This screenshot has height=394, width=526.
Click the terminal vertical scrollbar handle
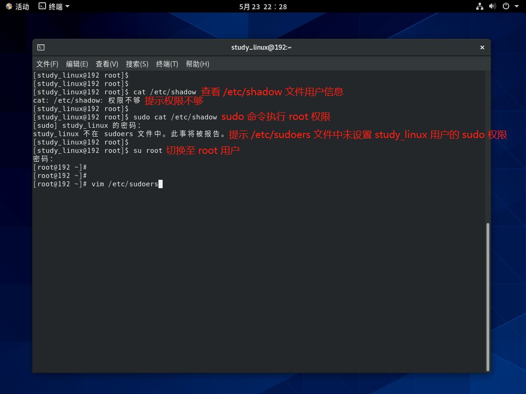(x=487, y=296)
